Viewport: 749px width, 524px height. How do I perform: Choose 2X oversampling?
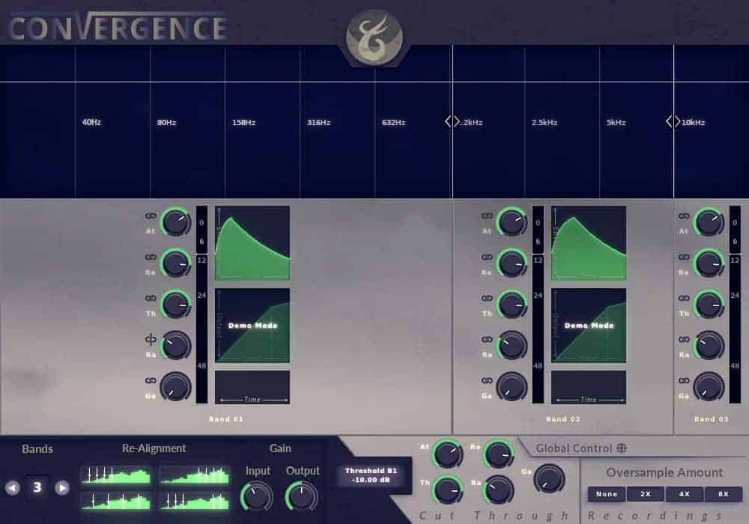click(x=645, y=494)
